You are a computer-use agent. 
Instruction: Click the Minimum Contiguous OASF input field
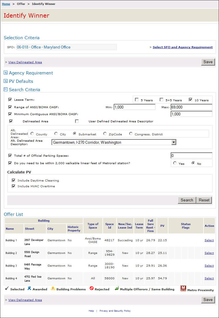tap(191, 114)
